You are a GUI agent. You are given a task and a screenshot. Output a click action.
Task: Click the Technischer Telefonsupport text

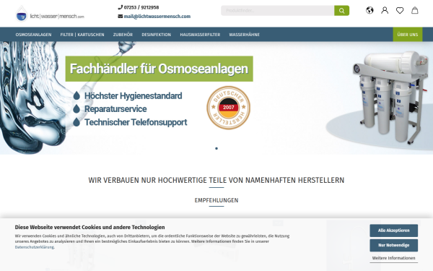coord(136,122)
